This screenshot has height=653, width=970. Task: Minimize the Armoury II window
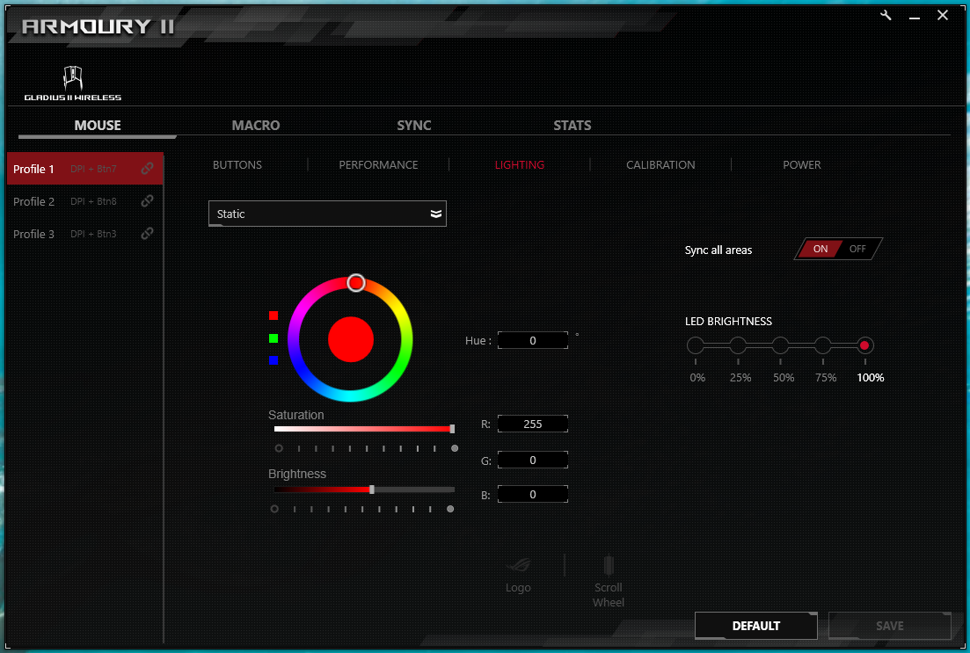pyautogui.click(x=915, y=17)
